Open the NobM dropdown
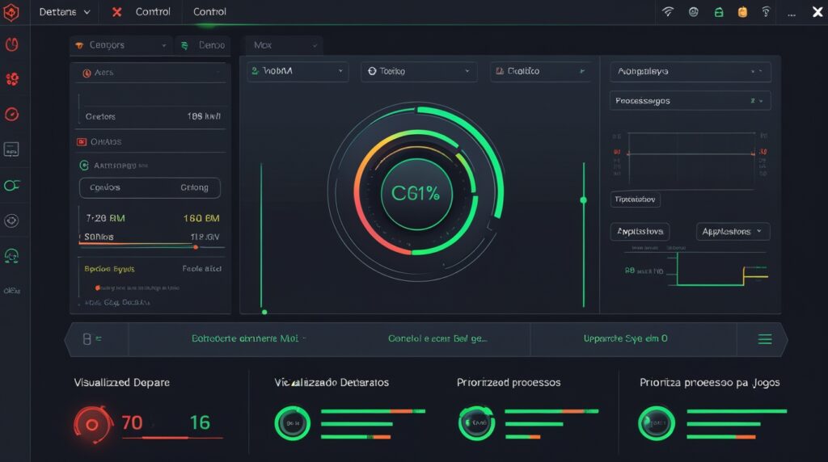828x462 pixels. pyautogui.click(x=298, y=71)
